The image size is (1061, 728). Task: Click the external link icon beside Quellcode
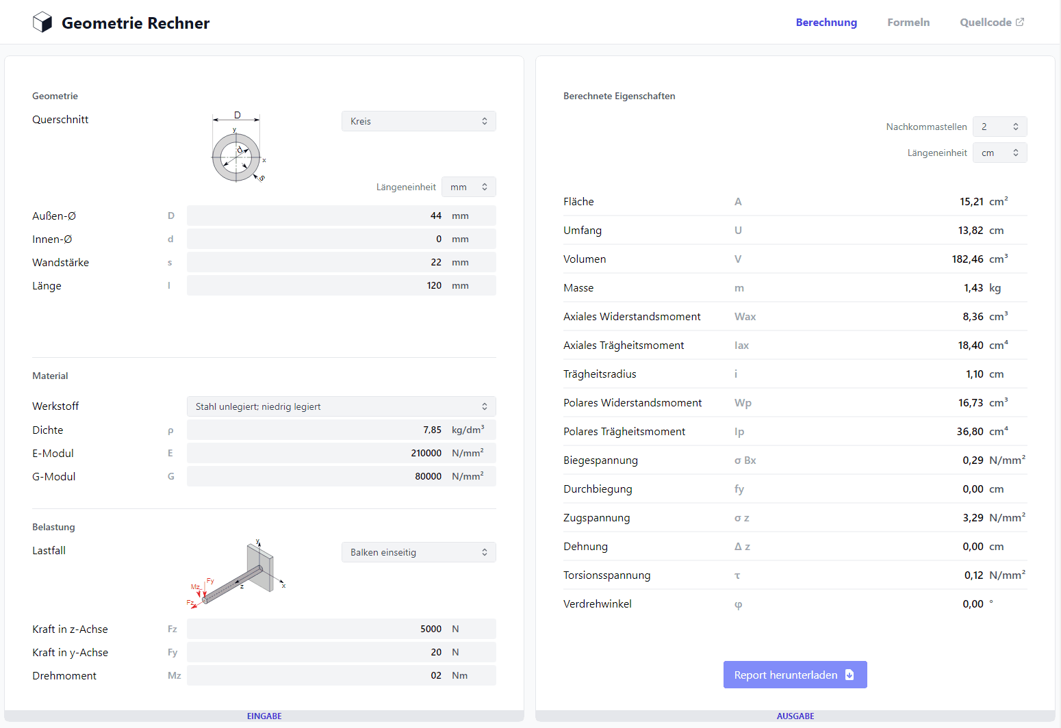pyautogui.click(x=1020, y=22)
